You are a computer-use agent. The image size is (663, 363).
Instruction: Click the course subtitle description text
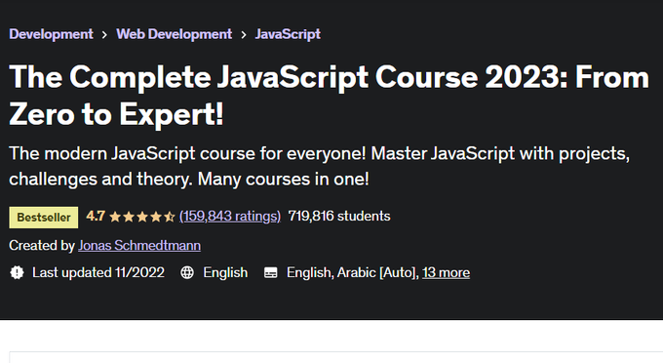[319, 166]
